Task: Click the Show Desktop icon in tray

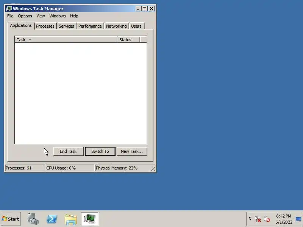Action: [298, 219]
